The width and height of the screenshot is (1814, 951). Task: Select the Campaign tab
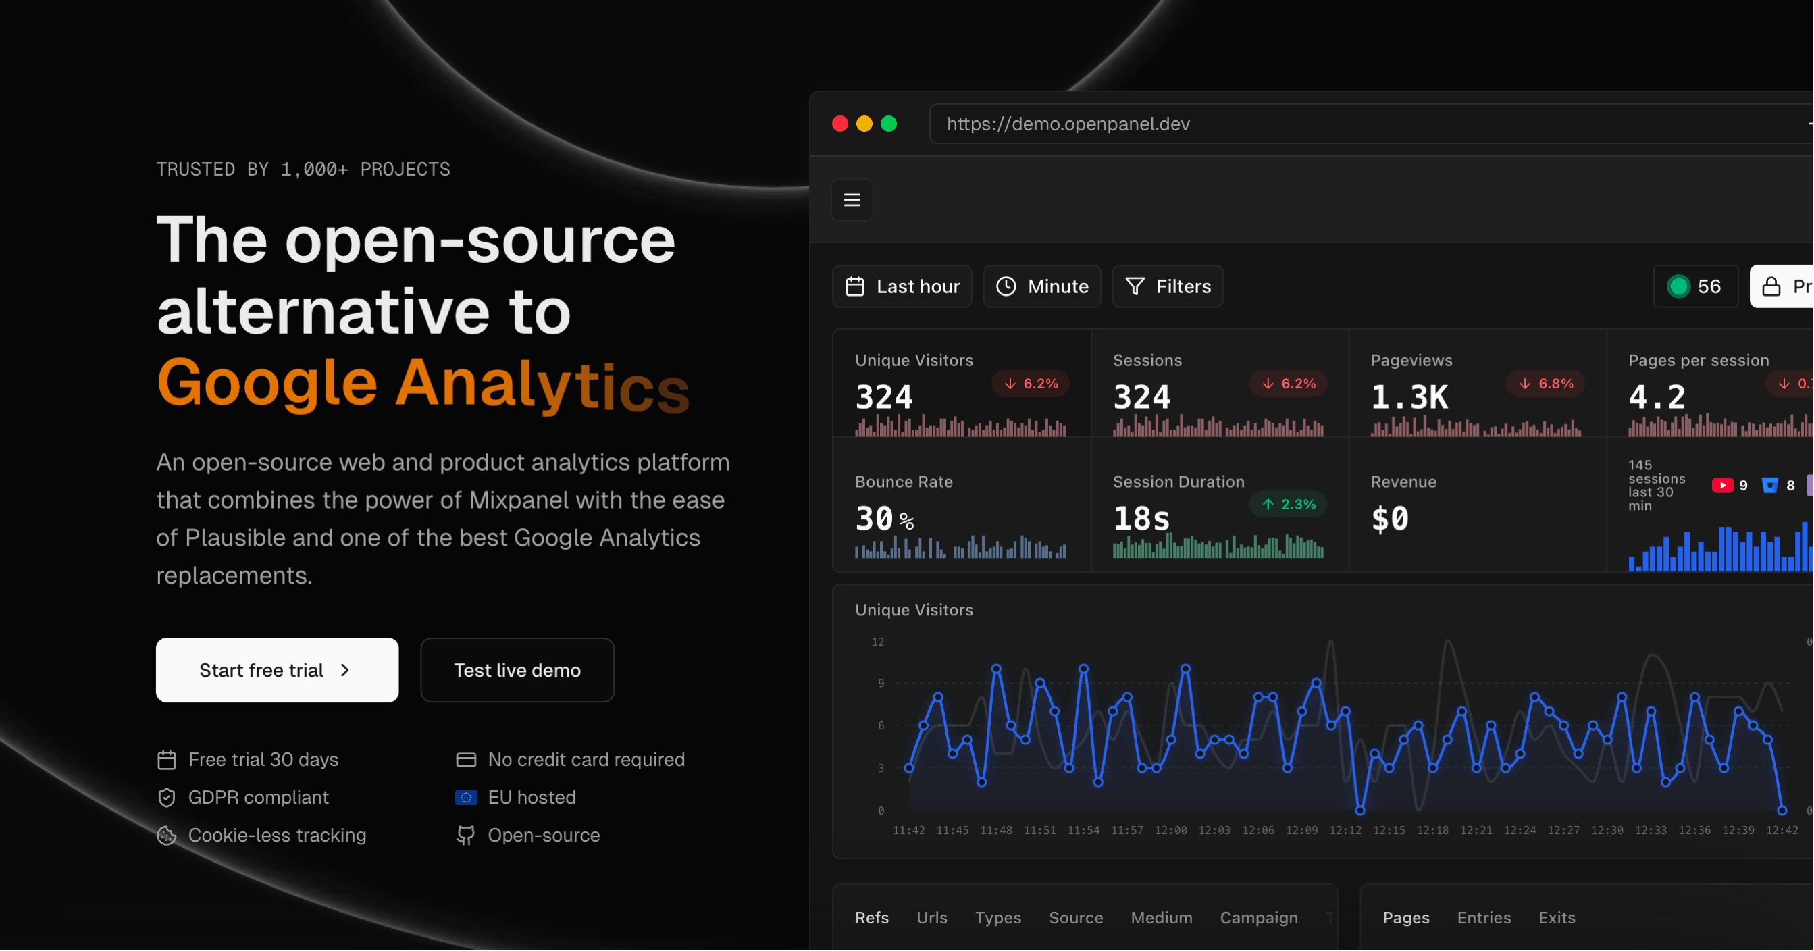point(1258,918)
